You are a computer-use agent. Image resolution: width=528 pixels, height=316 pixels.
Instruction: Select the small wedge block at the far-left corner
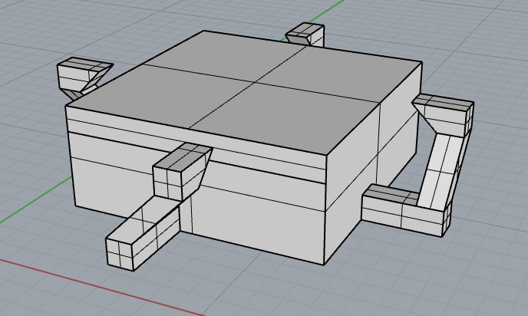click(x=84, y=77)
